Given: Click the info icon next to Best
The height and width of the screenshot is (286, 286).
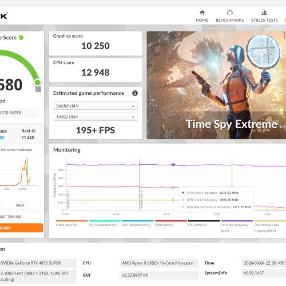Looking at the screenshot, I should click(33, 131).
